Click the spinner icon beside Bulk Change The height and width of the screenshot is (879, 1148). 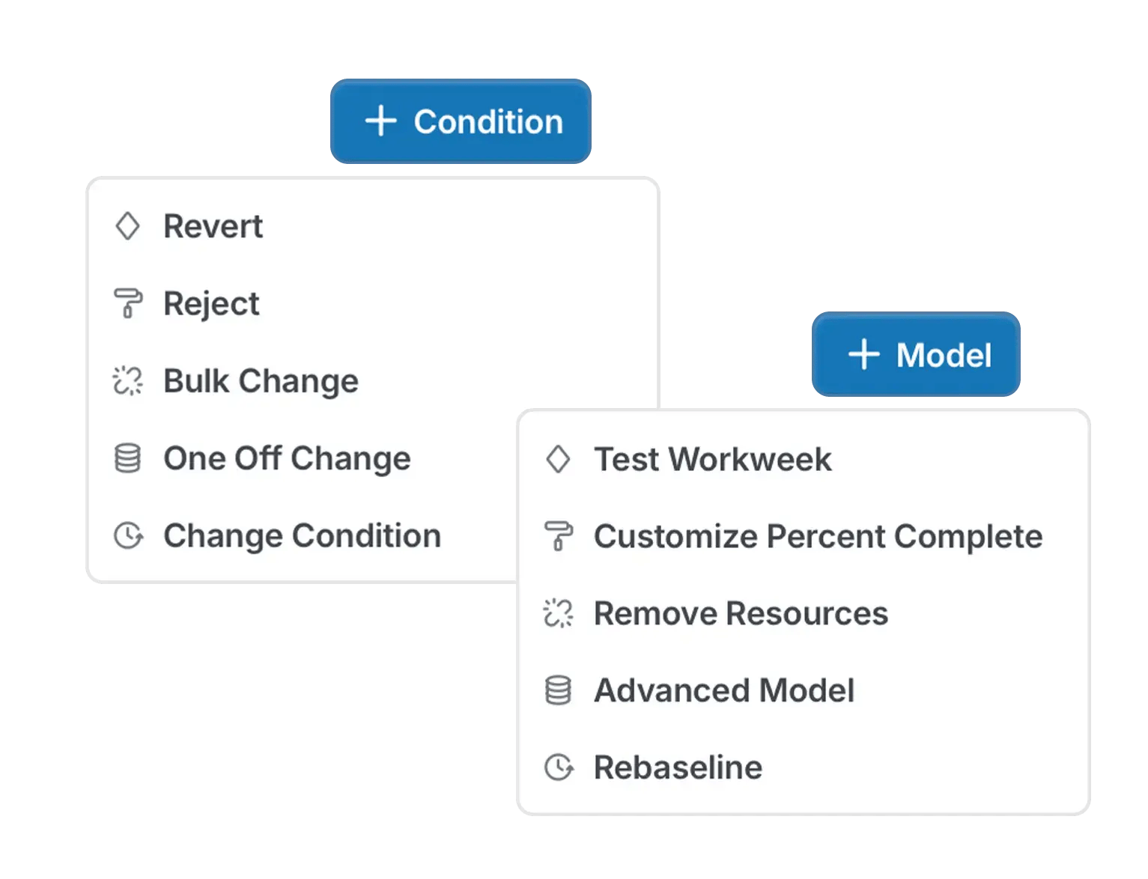129,382
